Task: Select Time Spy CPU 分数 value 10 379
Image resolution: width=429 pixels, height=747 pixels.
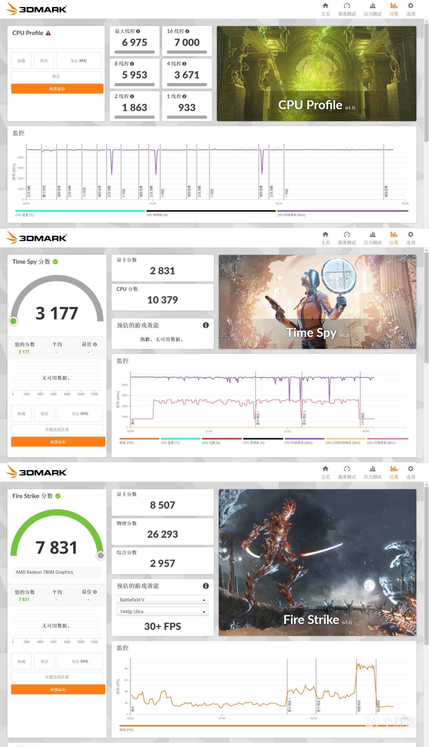Action: click(x=163, y=300)
